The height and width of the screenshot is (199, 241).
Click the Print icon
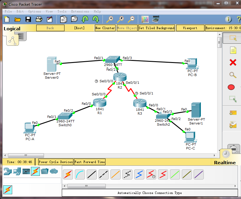tap(39, 19)
